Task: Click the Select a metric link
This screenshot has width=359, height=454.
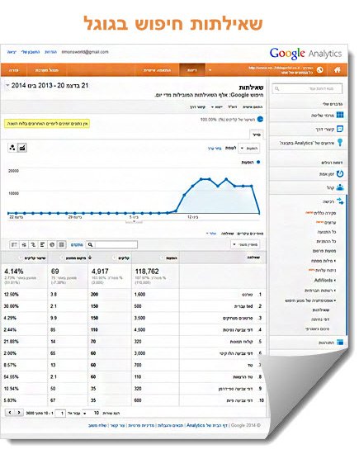Action: click(215, 149)
